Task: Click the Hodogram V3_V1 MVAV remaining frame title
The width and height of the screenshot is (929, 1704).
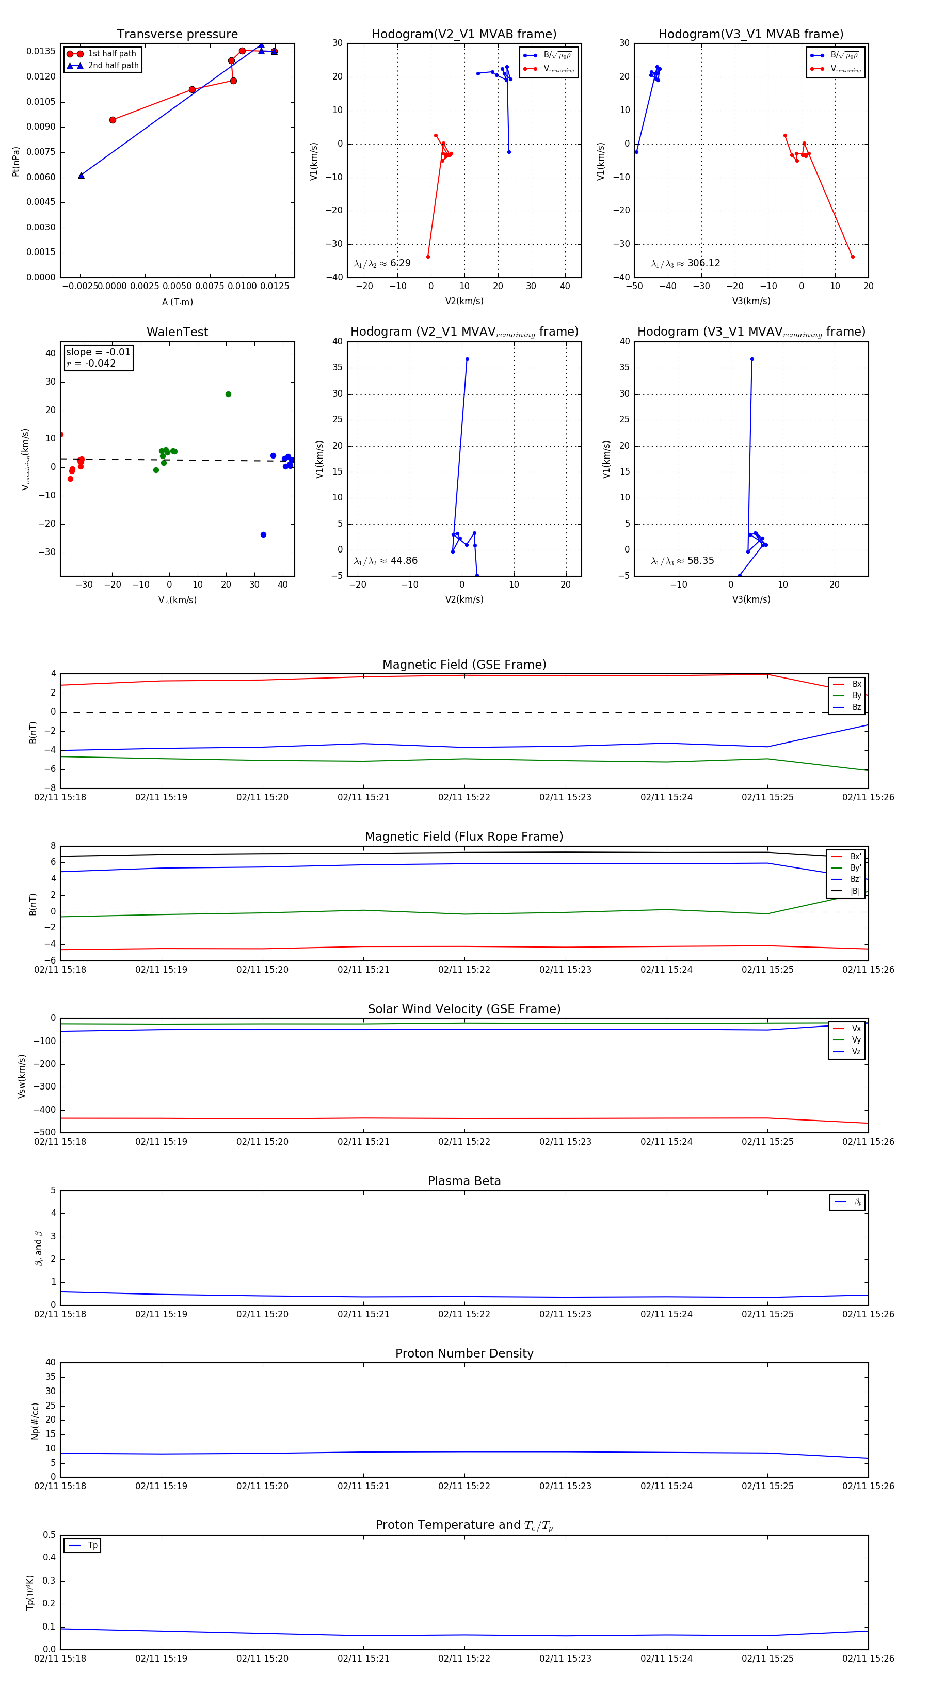Action: 750,332
